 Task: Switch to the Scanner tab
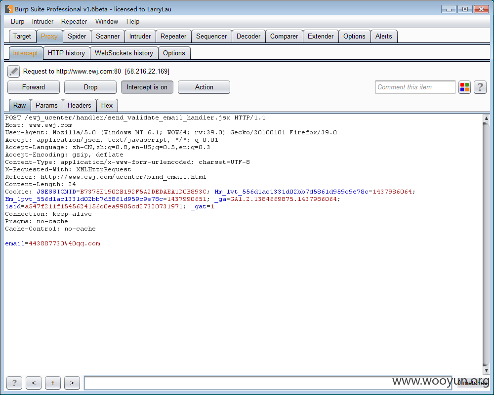tap(108, 36)
